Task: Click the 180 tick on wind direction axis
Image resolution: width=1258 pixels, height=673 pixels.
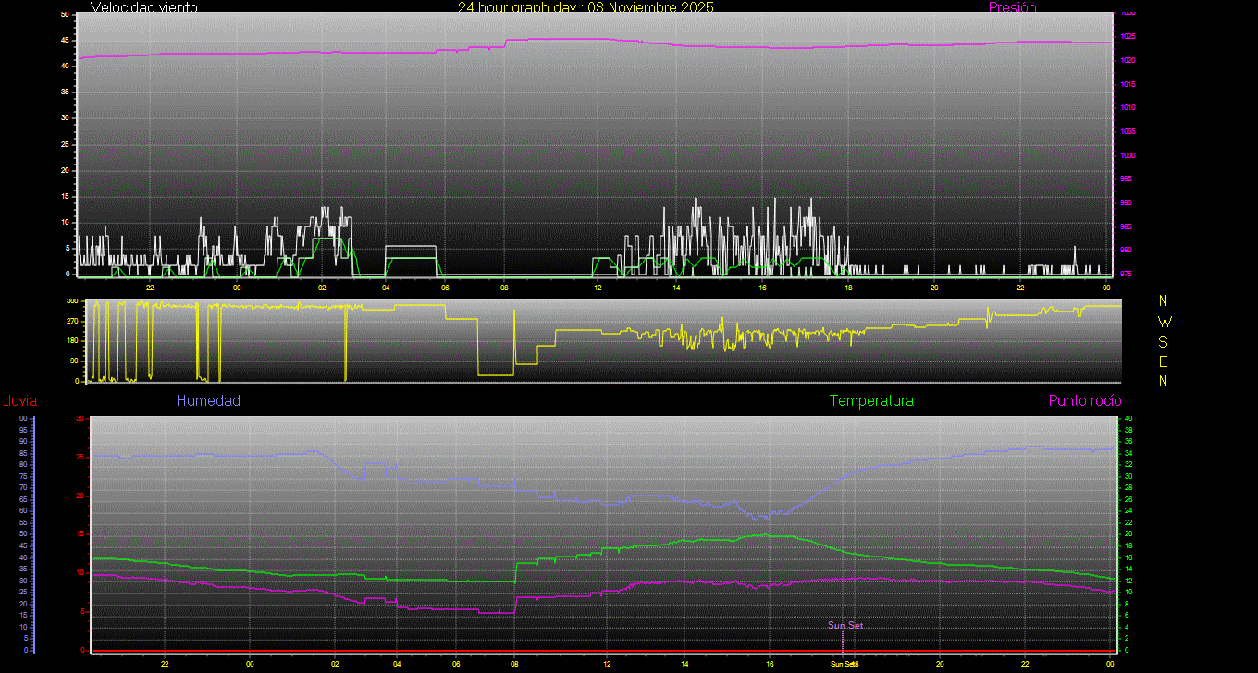Action: pyautogui.click(x=71, y=341)
